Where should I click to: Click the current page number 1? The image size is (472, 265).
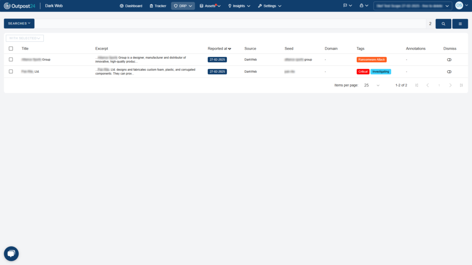(439, 85)
